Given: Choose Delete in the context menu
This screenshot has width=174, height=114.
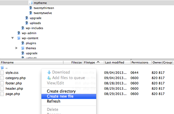Looking at the screenshot, I should pos(69,109).
